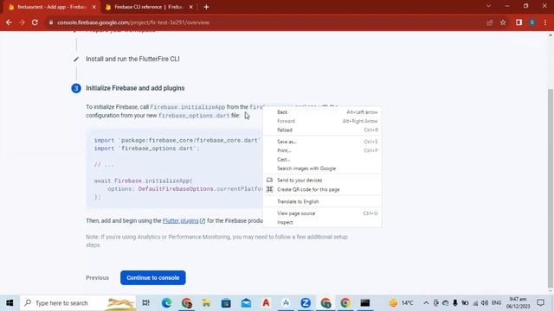Reload the page with toolbar refresh icon

pyautogui.click(x=35, y=22)
